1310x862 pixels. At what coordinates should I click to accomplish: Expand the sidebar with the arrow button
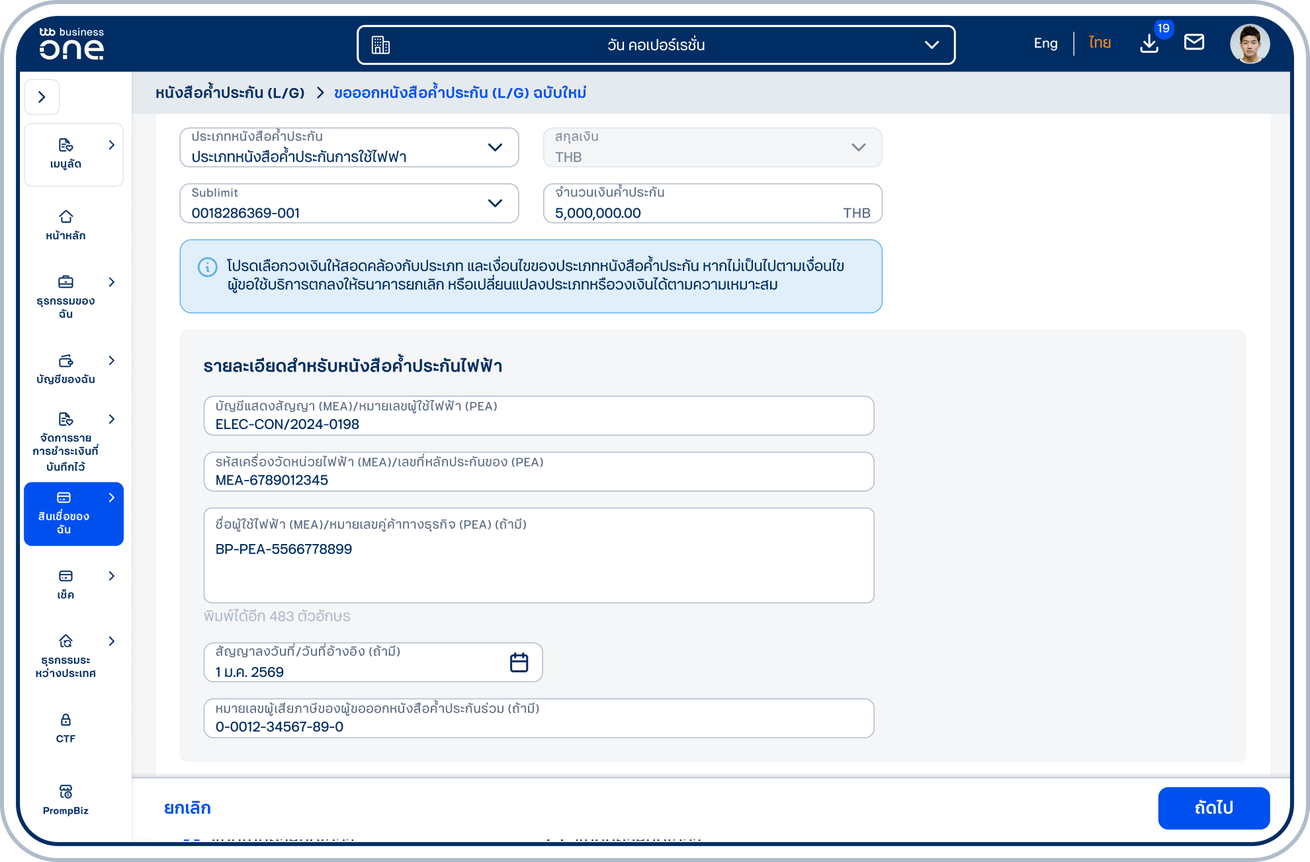tap(42, 97)
